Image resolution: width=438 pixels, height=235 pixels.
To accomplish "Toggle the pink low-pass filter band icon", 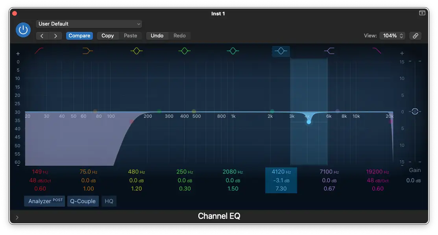I will pos(377,51).
